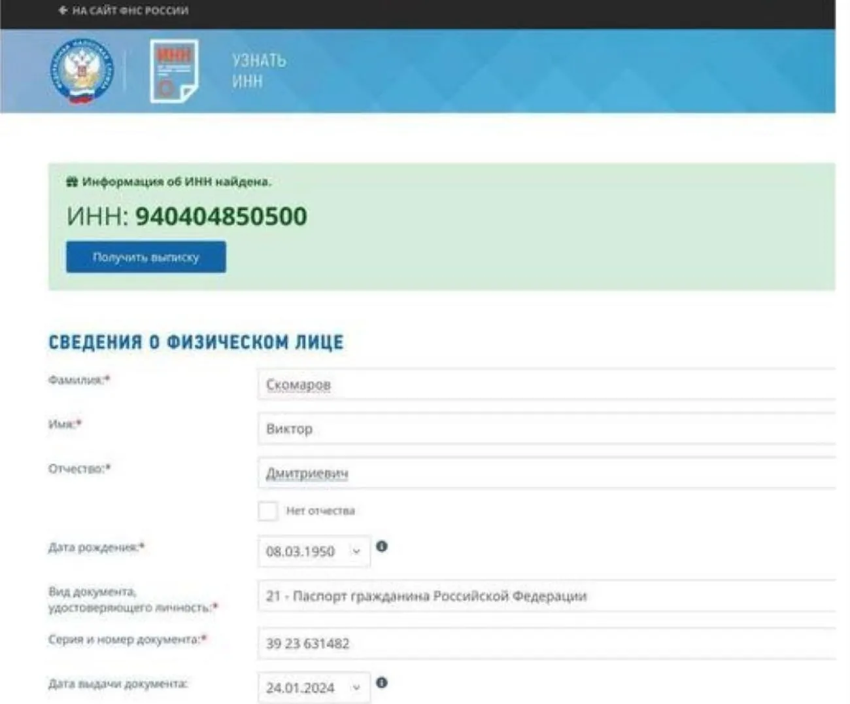
Task: Click info icon next to Дата рождения
Action: pos(382,546)
